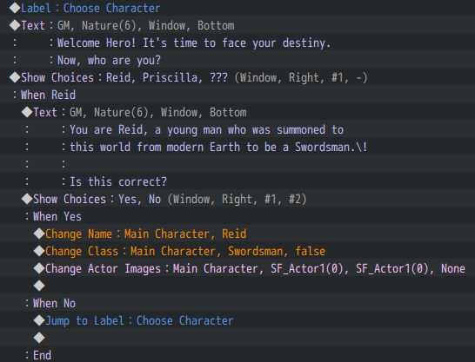
Task: Click the diamond icon before Change Class
Action: [x=39, y=251]
